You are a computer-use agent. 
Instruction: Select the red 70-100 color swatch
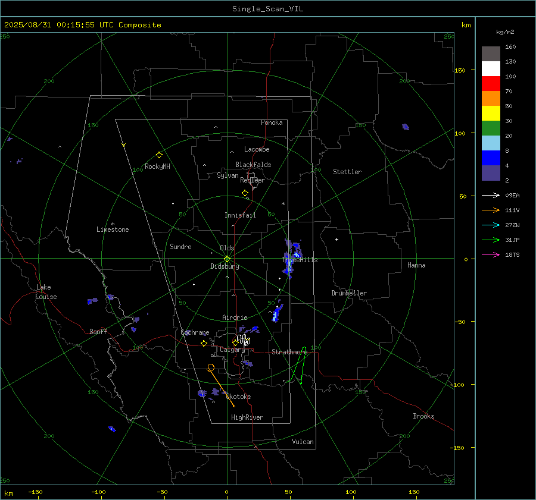pos(491,84)
